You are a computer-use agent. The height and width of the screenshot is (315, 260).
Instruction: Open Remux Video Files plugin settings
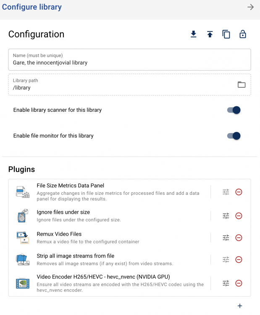(226, 238)
